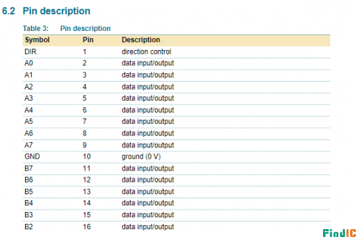Click pin number '16' in B2 row
Image resolution: width=356 pixels, height=237 pixels.
(87, 226)
